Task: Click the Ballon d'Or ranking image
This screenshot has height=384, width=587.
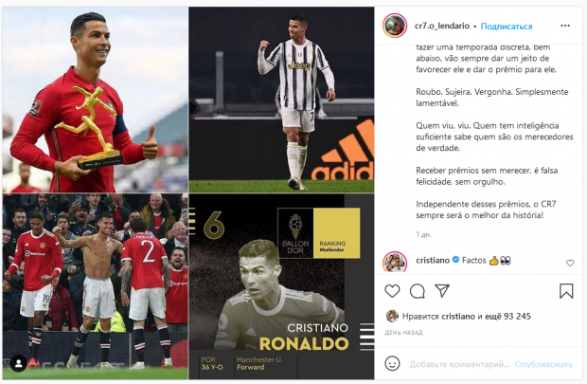Action: [281, 287]
